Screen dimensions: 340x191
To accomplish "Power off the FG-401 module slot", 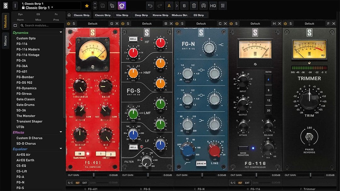I will 69,23.
